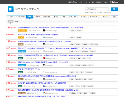124x97 pixels.
Task: Click the ADHD tag
Action: pyautogui.click(x=78, y=44)
